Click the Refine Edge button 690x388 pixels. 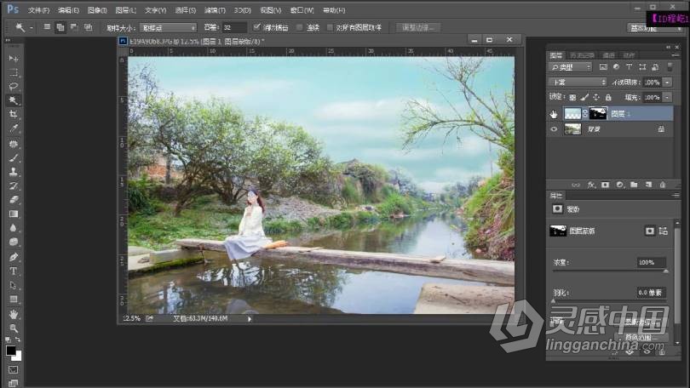(x=417, y=28)
